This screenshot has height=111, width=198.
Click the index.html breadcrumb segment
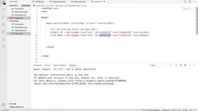coord(40,6)
